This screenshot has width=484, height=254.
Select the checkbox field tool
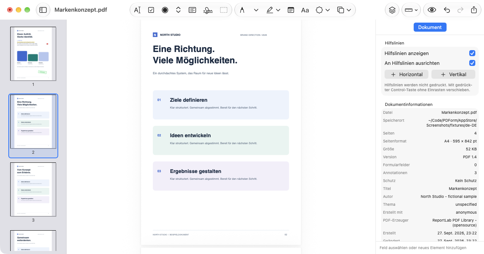[151, 10]
